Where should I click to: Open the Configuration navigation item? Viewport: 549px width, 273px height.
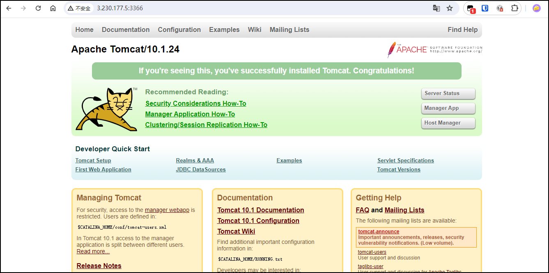179,30
